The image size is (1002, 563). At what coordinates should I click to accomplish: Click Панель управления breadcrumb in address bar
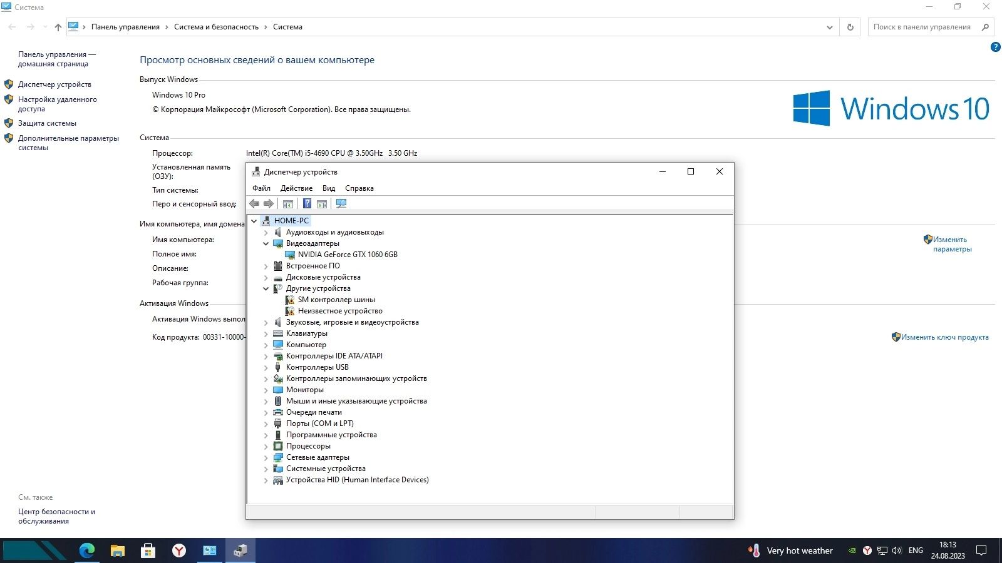pos(125,27)
